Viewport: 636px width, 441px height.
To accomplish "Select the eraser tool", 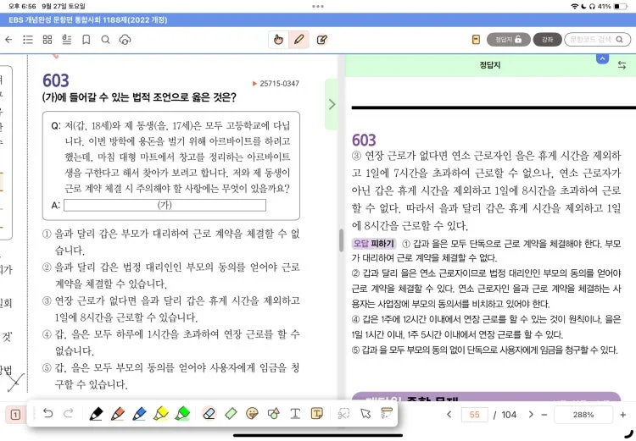I will (x=210, y=414).
